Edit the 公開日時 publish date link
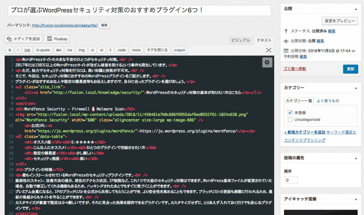The width and height of the screenshot is (364, 215). (x=303, y=57)
